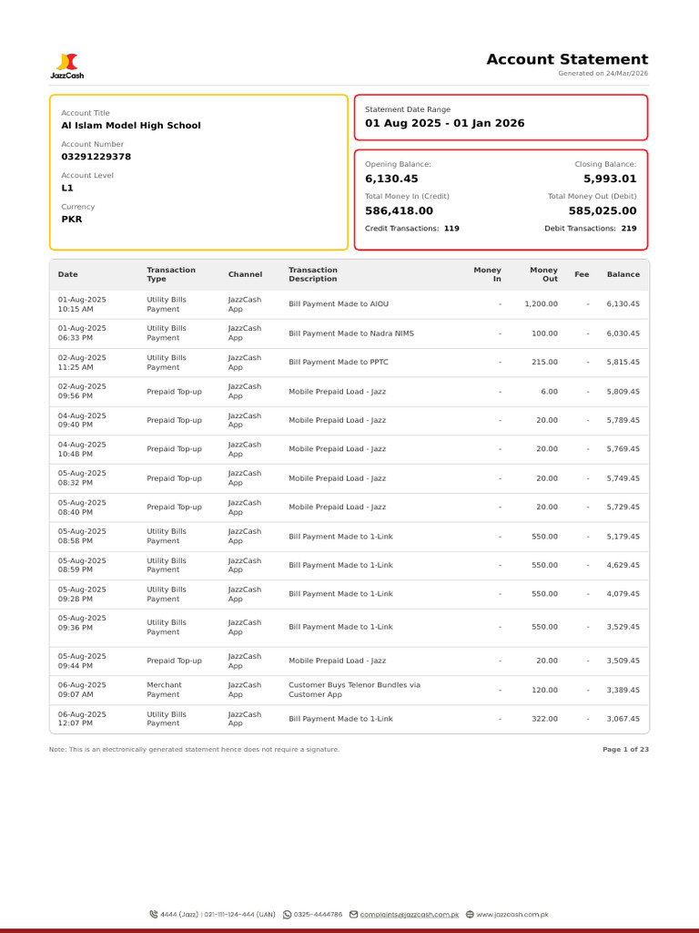Viewport: 699px width, 933px height.
Task: Click the phone handset icon in footer
Action: coord(154,915)
